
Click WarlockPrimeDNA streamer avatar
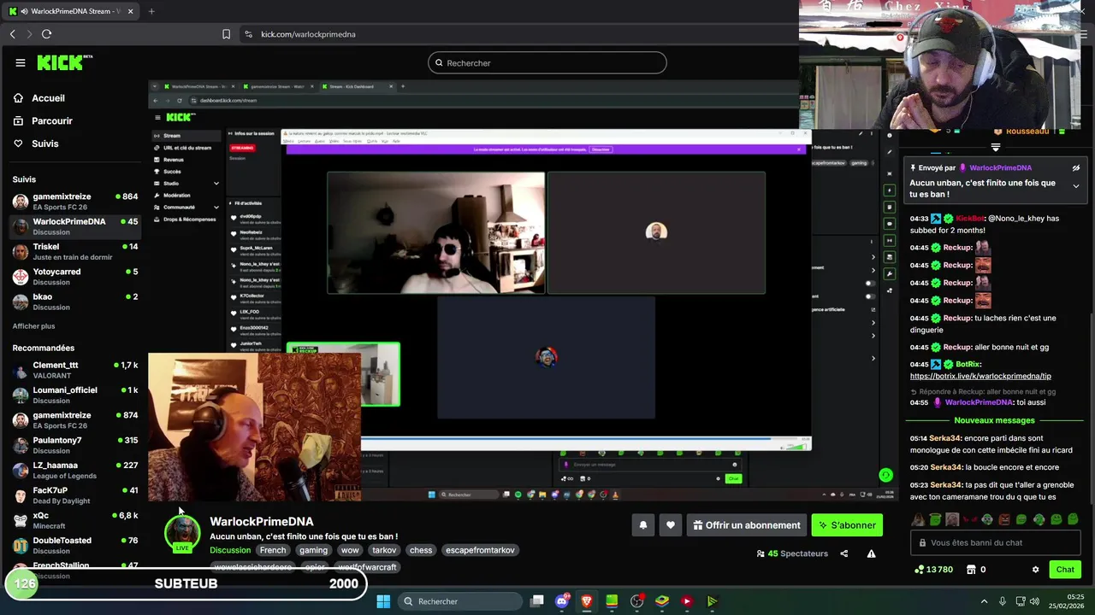pyautogui.click(x=182, y=532)
